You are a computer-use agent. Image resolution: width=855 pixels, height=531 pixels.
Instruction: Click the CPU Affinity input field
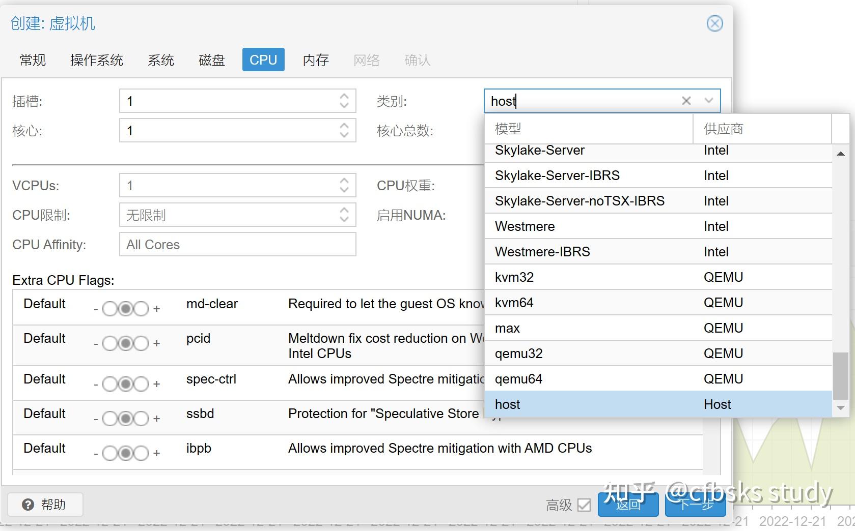click(x=237, y=245)
